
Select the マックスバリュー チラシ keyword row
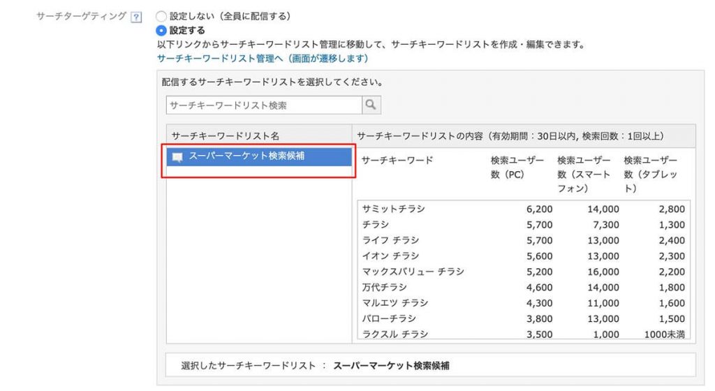click(524, 272)
